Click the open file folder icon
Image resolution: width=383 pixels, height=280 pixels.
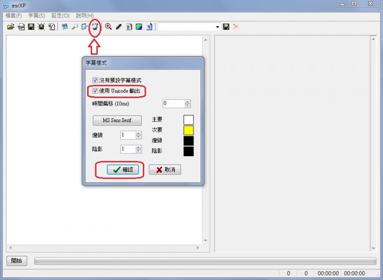11,27
